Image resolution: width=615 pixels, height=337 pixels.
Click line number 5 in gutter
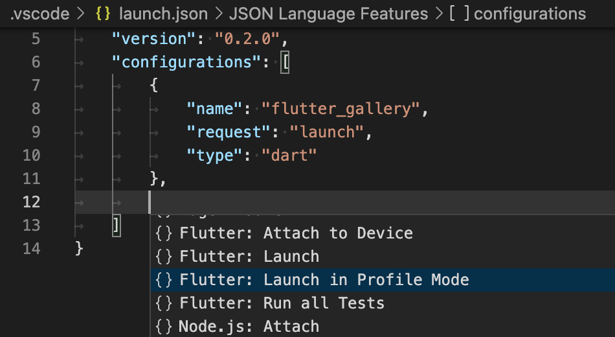click(36, 39)
